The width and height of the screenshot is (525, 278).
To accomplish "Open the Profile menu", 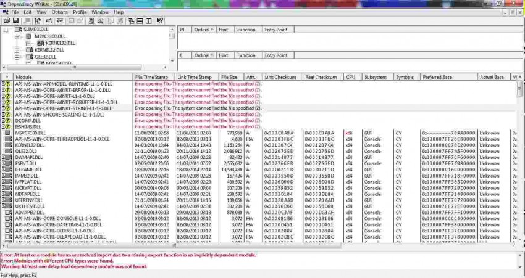I will [x=80, y=12].
